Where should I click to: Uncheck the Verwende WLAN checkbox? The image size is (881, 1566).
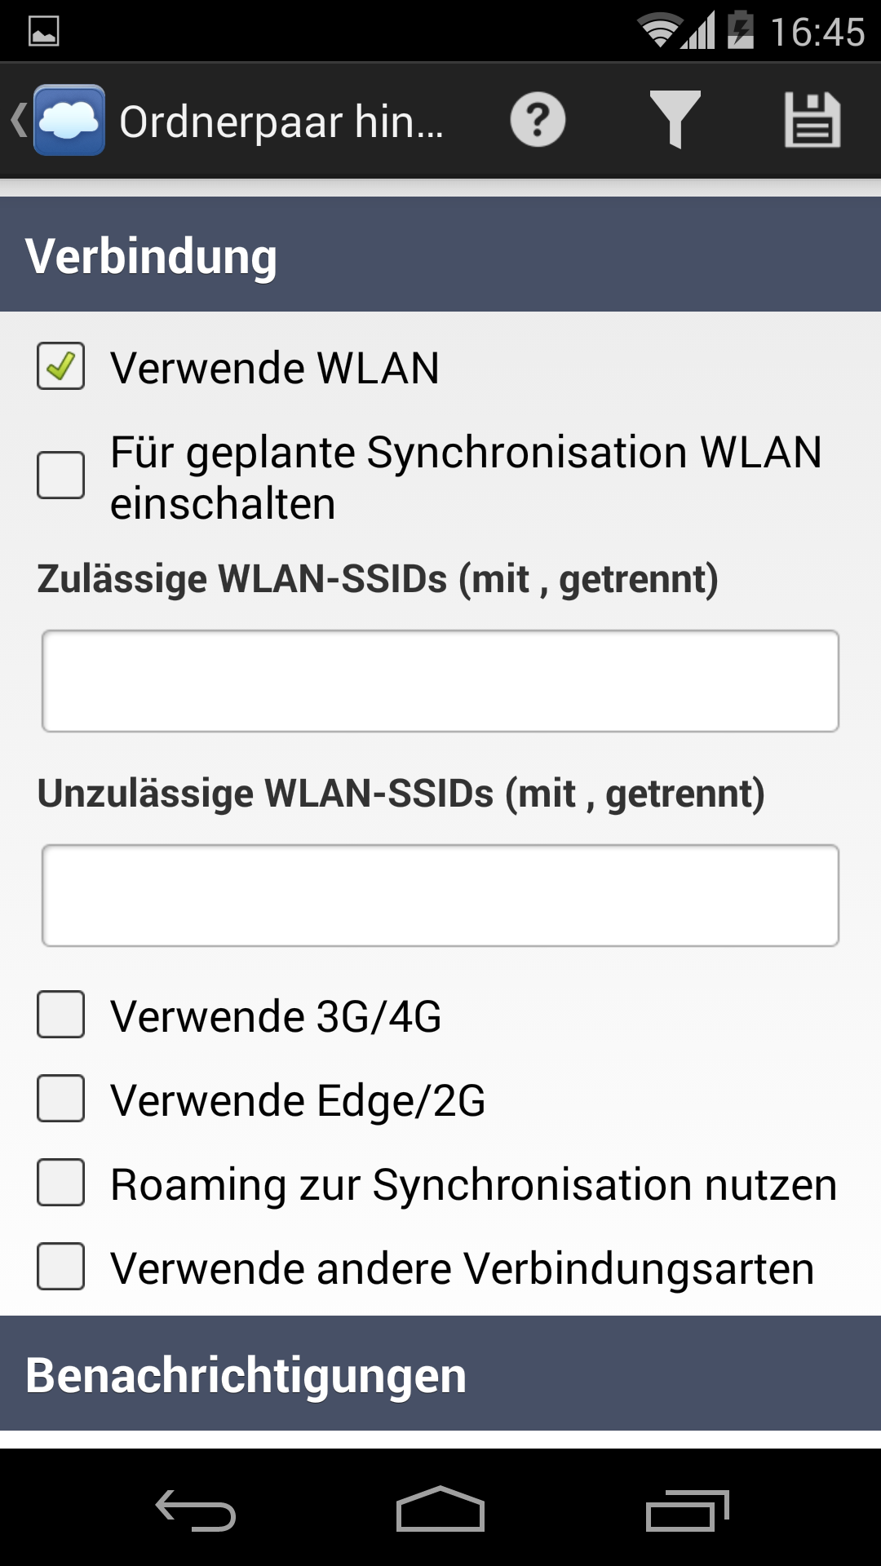point(61,366)
